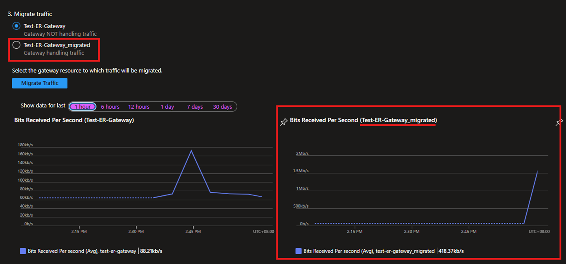Click the Migrate Traffic button
Viewport: 566px width, 264px height.
point(40,83)
